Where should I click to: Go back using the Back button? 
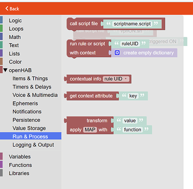[x=12, y=9]
